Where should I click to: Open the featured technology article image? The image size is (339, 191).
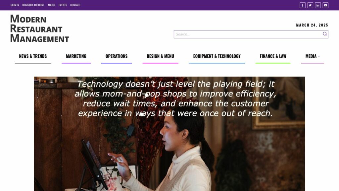(169, 134)
